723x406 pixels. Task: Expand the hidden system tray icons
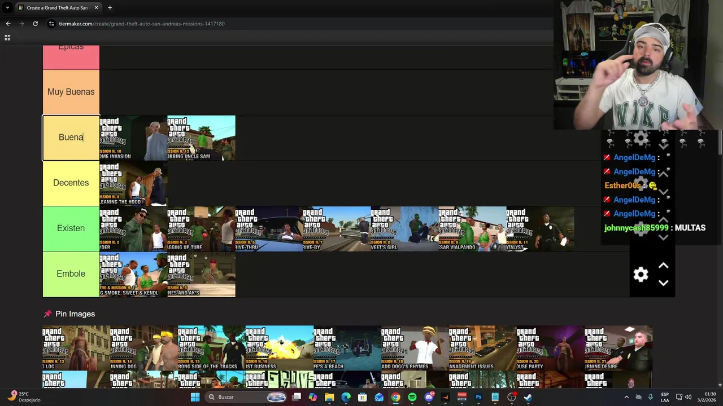pos(626,397)
